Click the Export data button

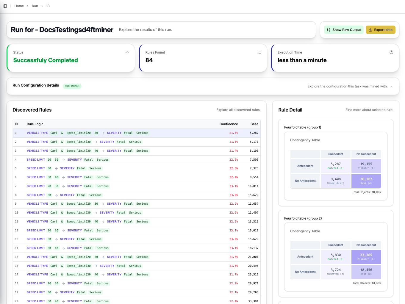coord(381,30)
